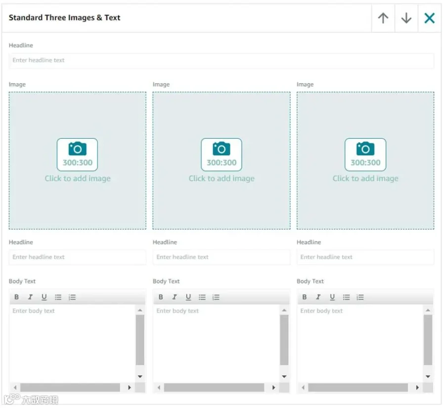This screenshot has height=408, width=445.
Task: Focus the right column Headline field
Action: pyautogui.click(x=365, y=257)
